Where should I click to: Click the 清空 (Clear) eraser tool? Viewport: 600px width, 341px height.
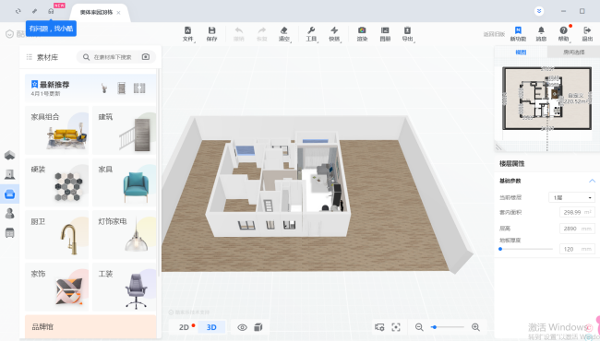pyautogui.click(x=284, y=33)
